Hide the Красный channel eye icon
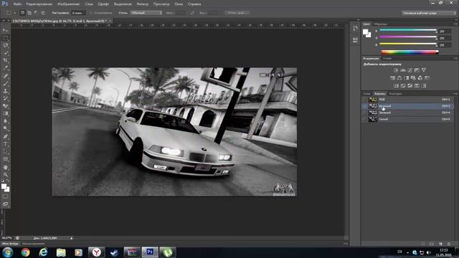Image resolution: width=459 pixels, height=258 pixels. click(365, 106)
